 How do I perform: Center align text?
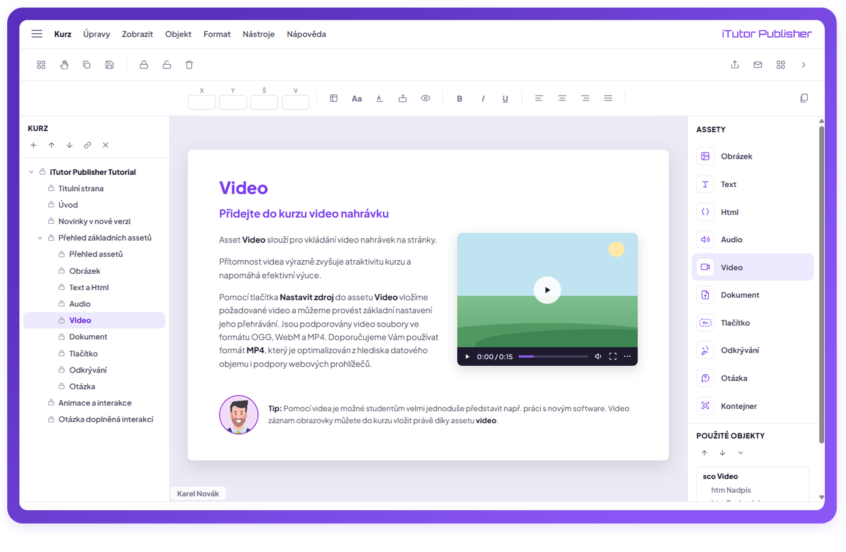[562, 98]
